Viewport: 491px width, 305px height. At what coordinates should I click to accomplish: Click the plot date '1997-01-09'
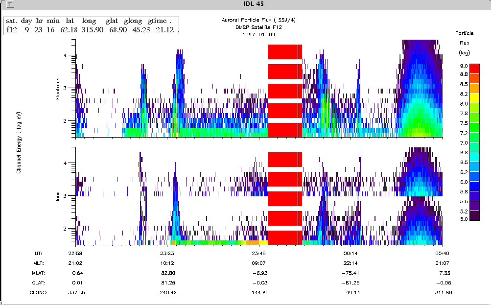(258, 34)
